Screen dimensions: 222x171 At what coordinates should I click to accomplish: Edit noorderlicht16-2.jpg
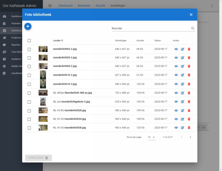182,75
